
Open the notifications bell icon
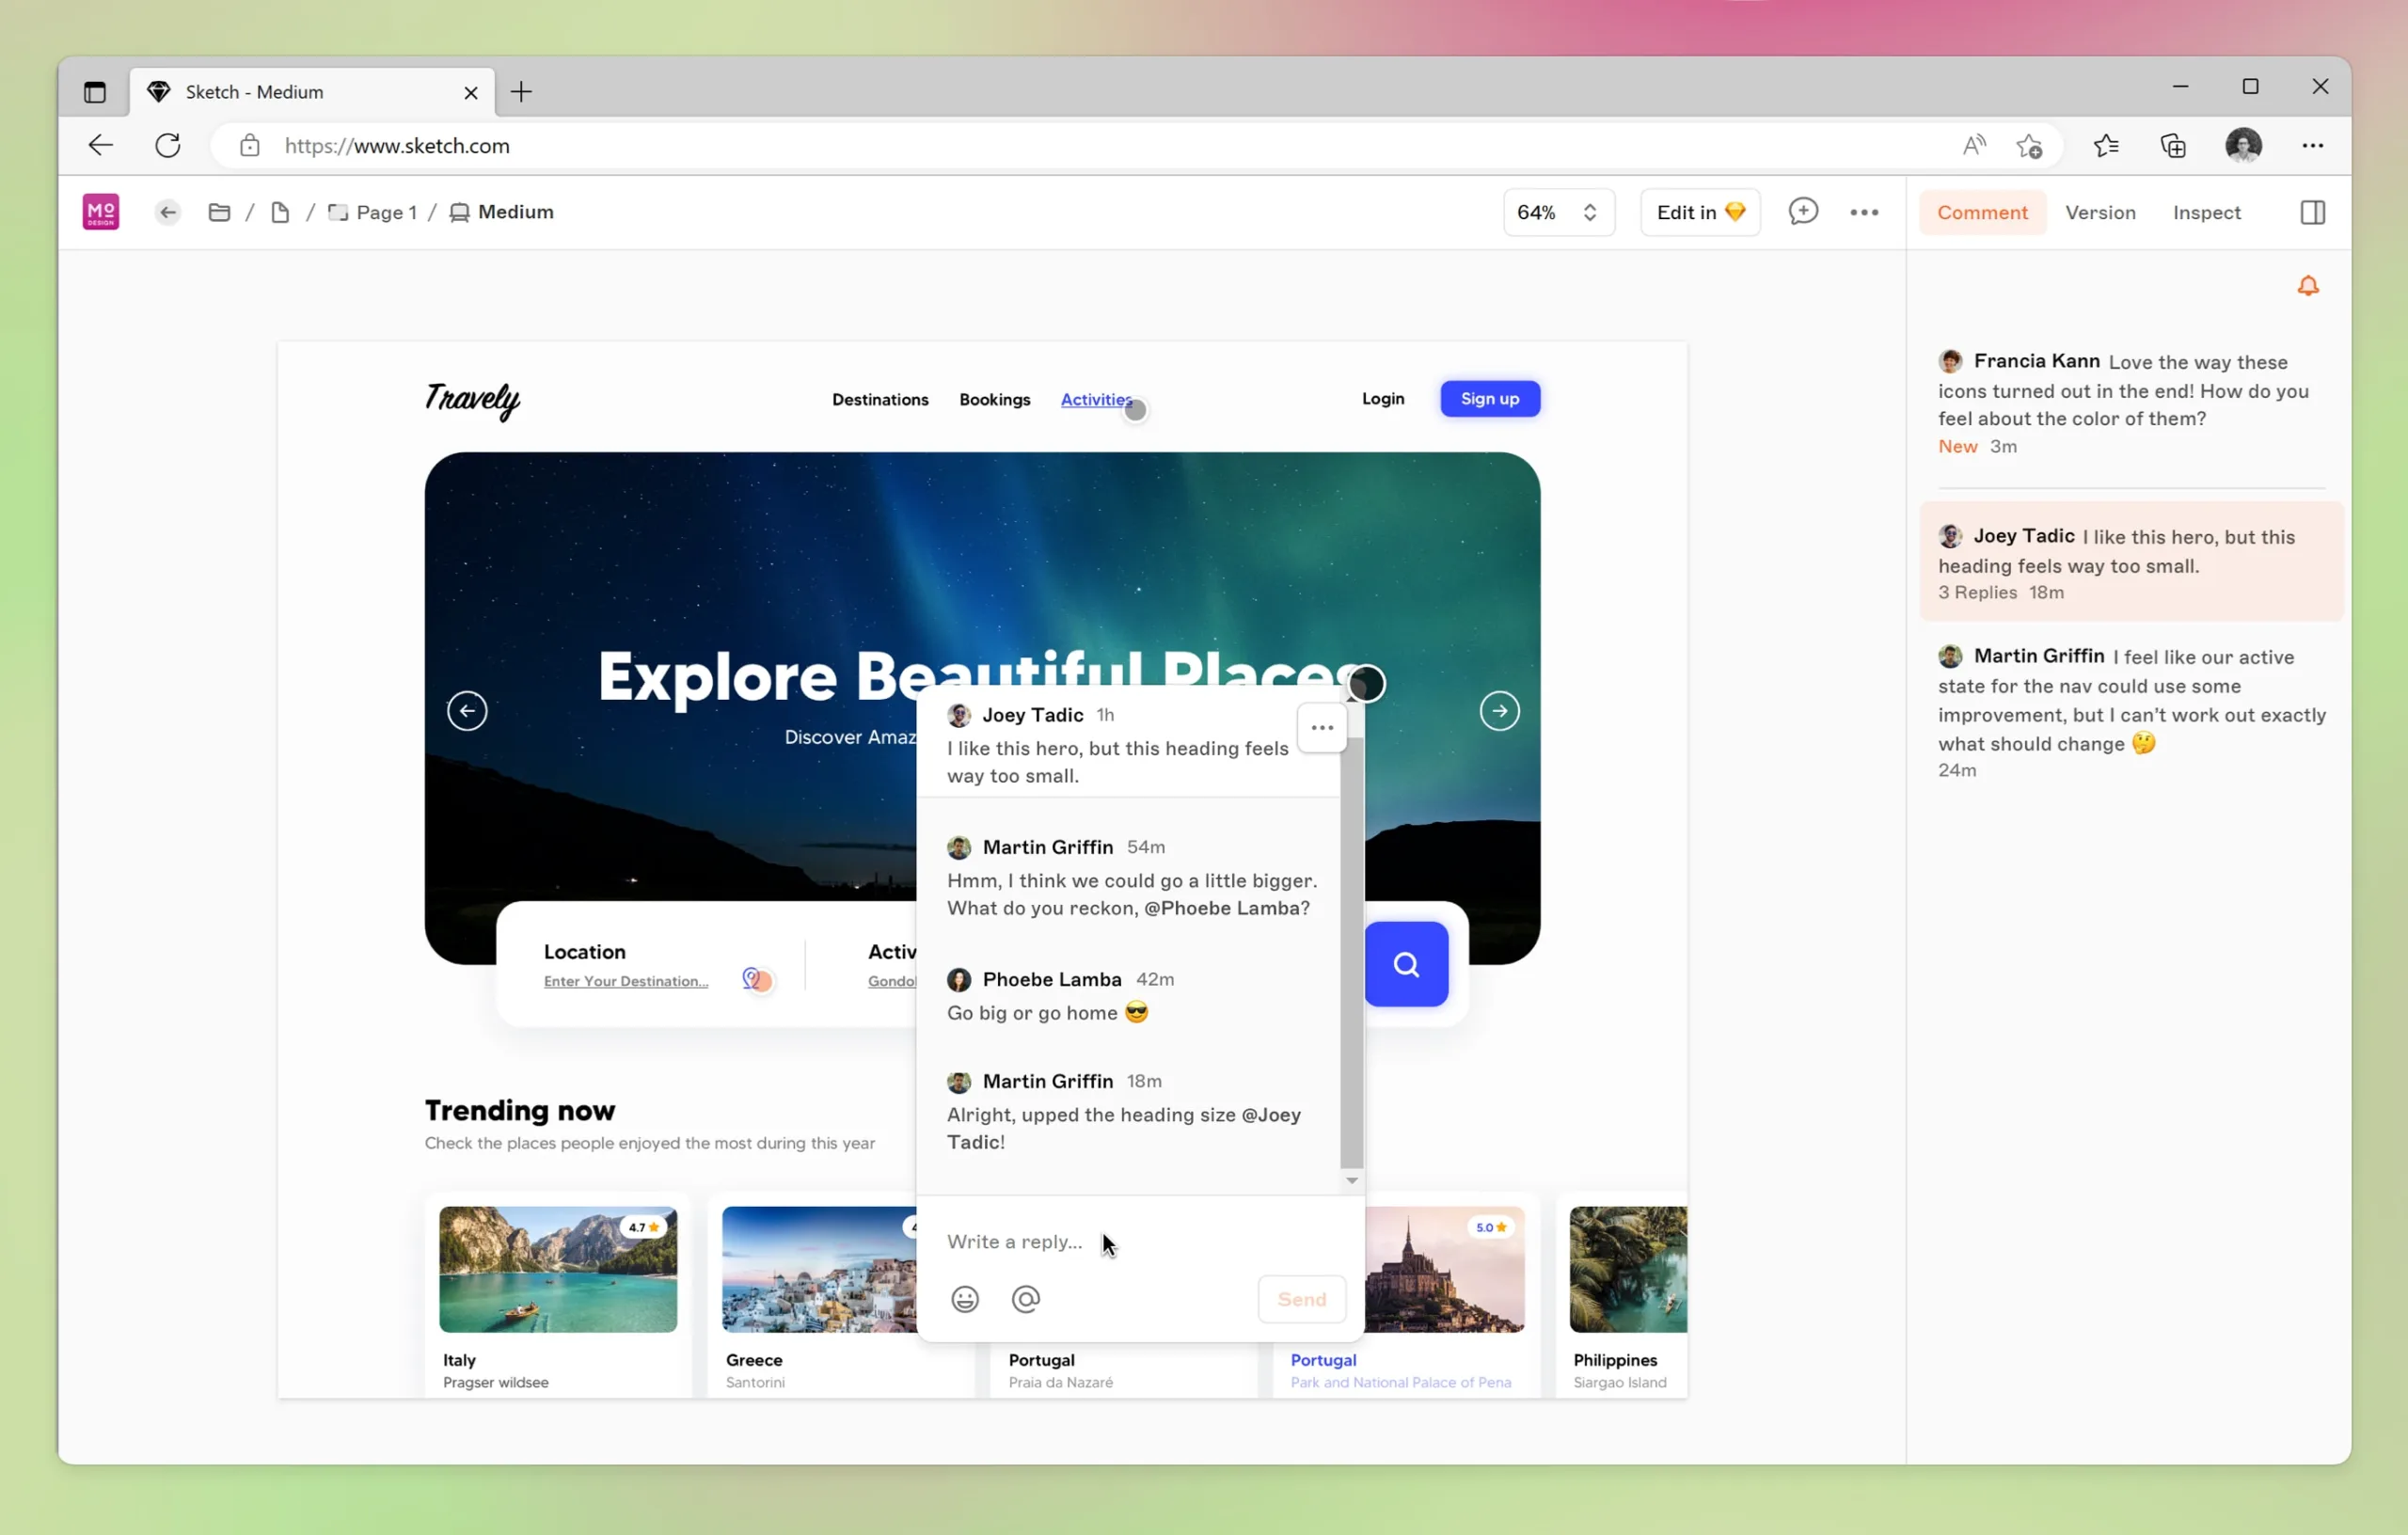click(2307, 287)
